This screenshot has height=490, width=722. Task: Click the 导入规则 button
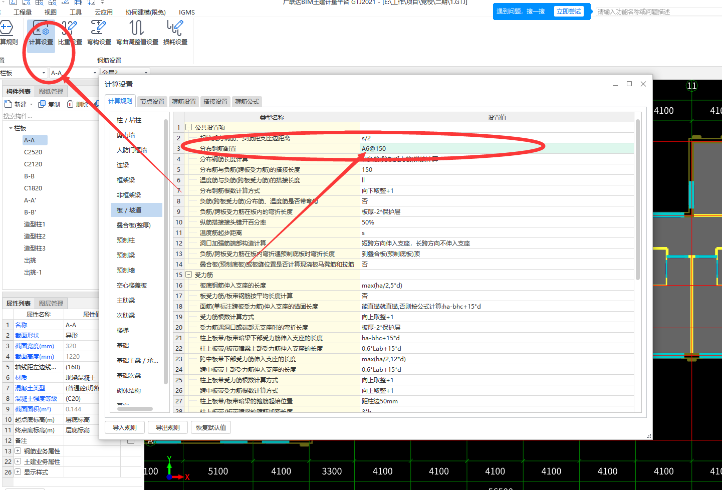pyautogui.click(x=125, y=427)
